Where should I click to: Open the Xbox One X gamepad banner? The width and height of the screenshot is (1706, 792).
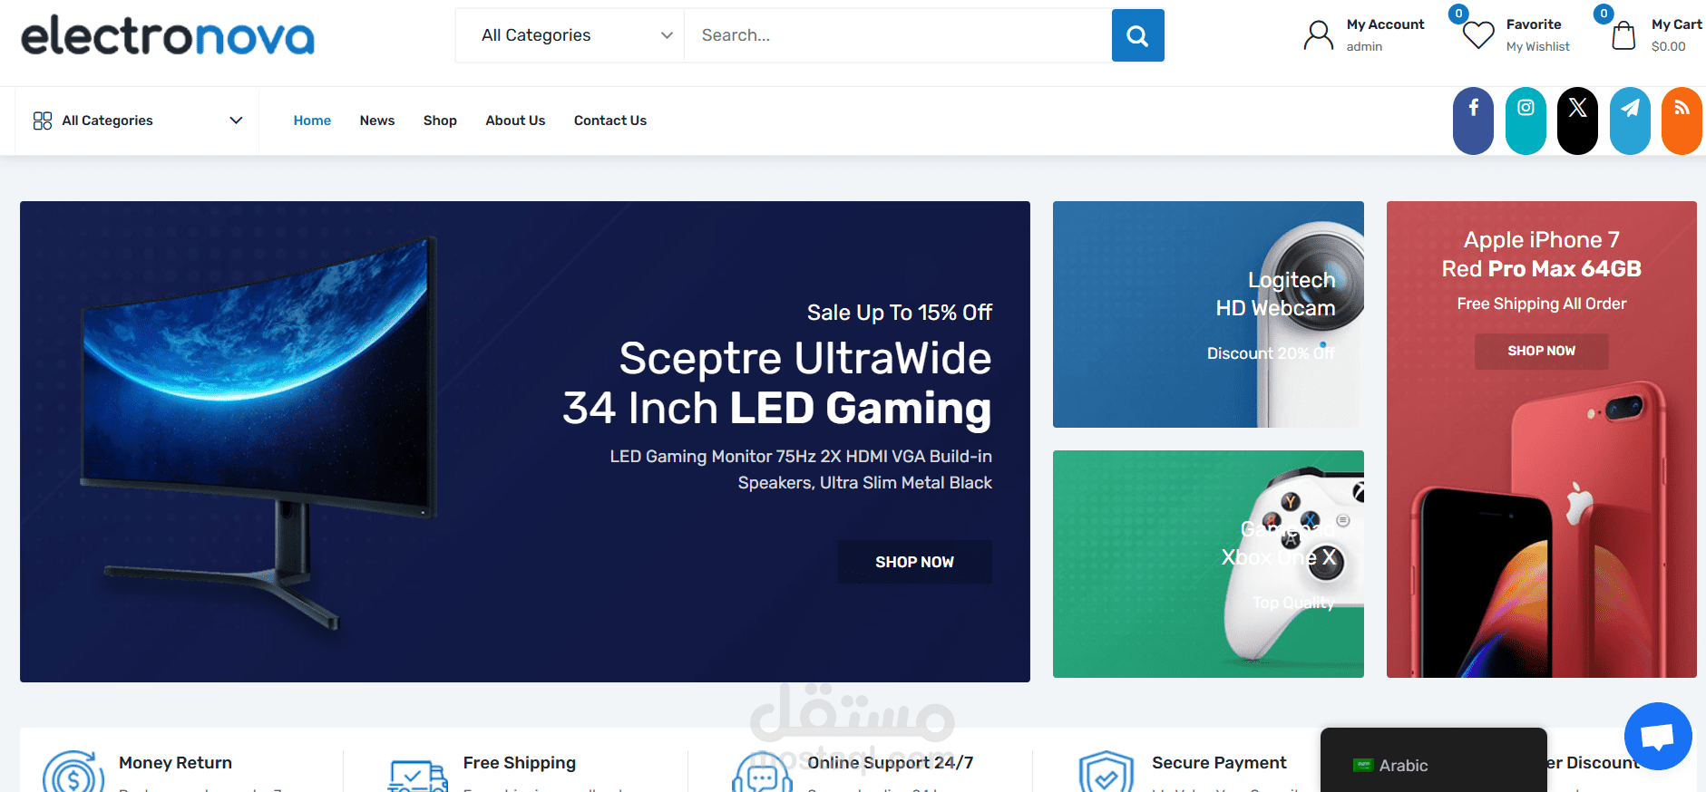(1208, 564)
